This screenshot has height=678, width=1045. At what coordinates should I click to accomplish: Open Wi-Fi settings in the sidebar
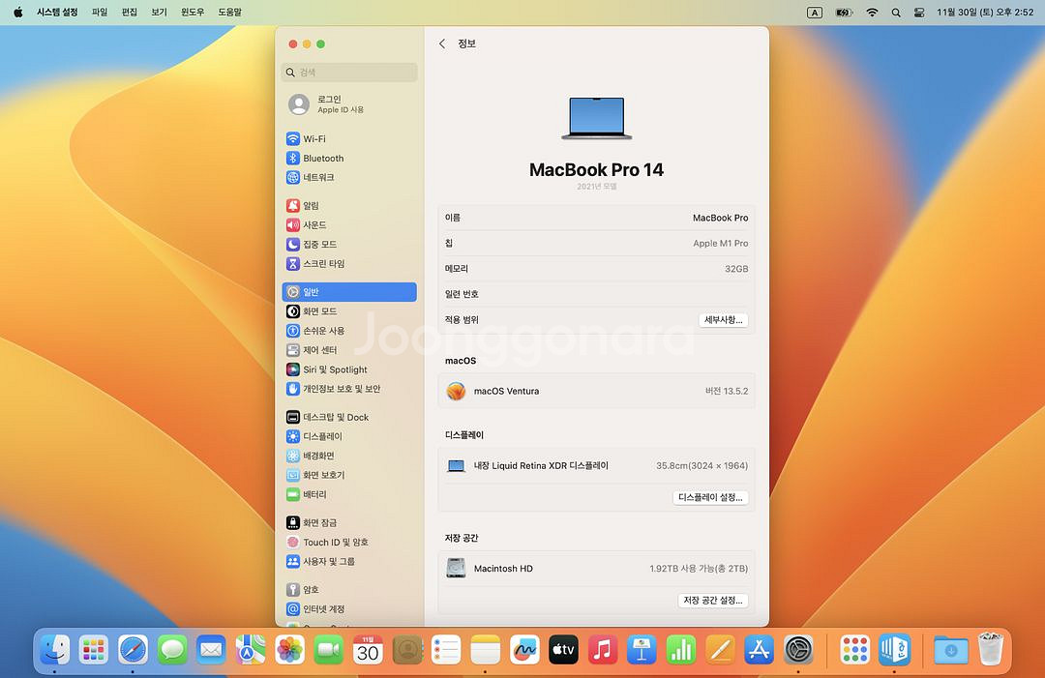point(349,138)
